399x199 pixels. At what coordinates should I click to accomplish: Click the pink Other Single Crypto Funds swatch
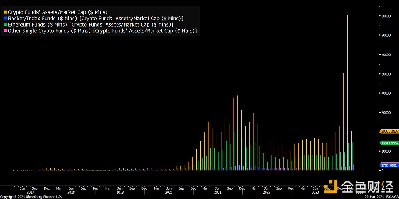[x=6, y=31]
